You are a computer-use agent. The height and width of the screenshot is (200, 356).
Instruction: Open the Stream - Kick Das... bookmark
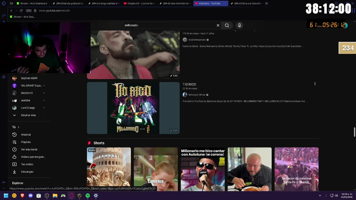22,17
